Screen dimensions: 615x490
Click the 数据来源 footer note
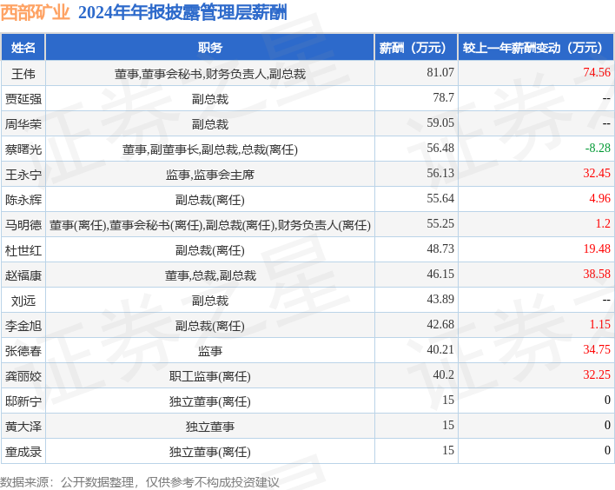pos(140,482)
